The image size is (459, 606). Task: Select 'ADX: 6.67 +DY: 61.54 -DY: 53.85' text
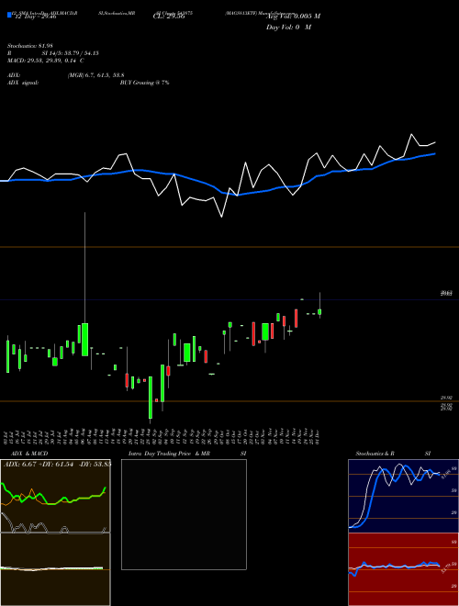[x=57, y=465]
